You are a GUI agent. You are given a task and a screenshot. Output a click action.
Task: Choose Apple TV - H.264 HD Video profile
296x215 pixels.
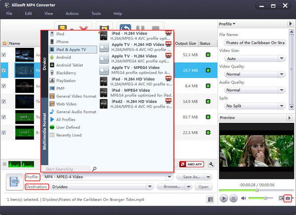[x=136, y=47]
